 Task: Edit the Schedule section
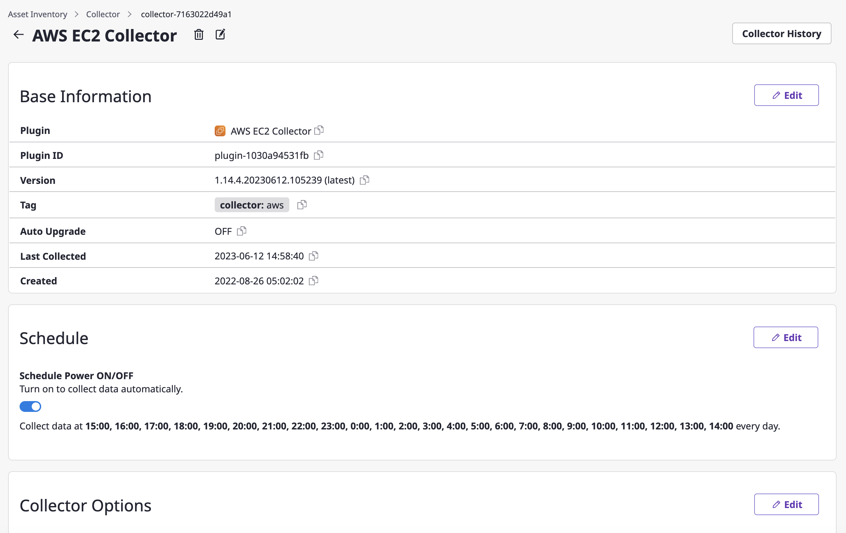point(785,337)
